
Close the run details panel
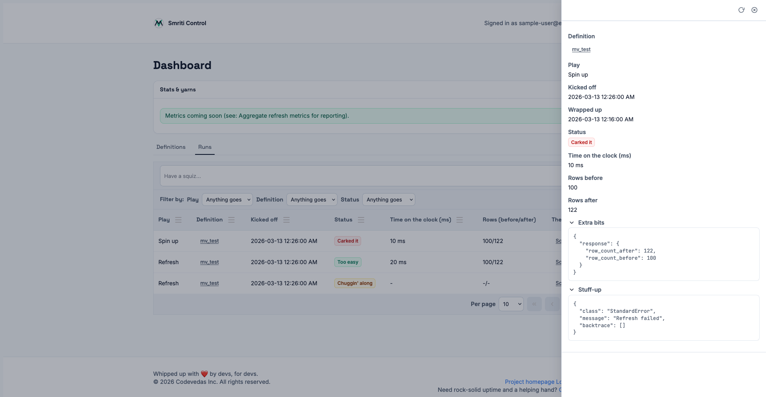pos(754,10)
